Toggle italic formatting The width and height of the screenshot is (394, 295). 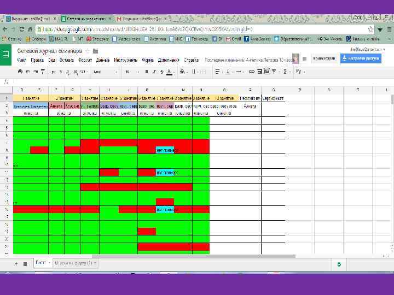[x=154, y=72]
